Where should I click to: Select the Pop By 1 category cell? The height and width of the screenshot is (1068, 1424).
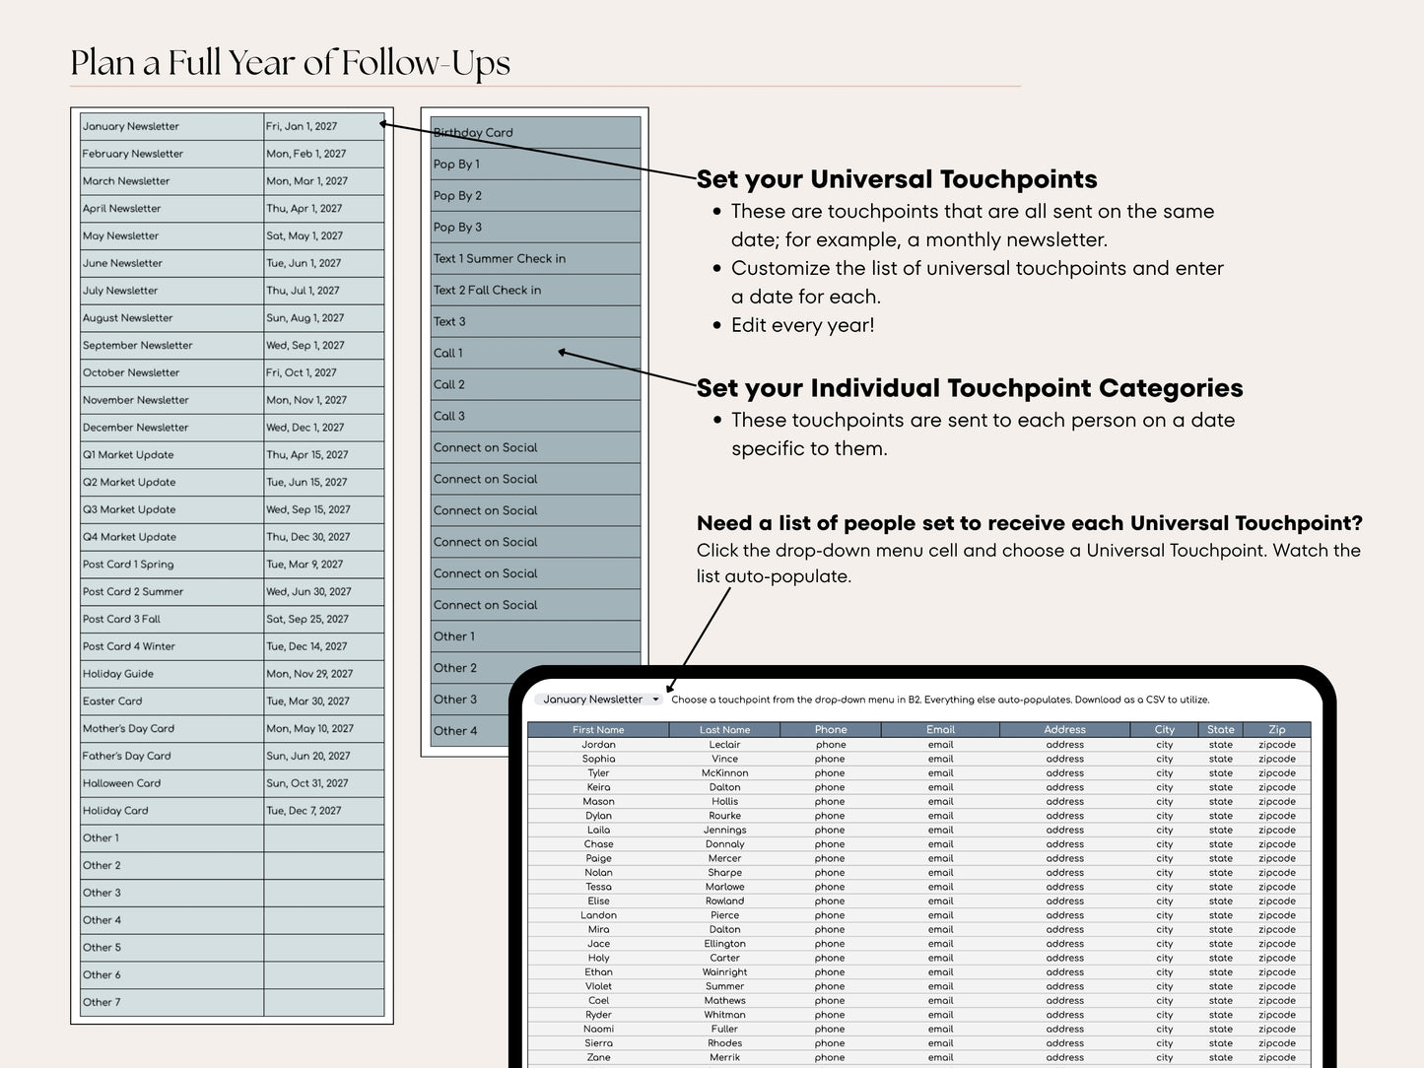pos(535,165)
